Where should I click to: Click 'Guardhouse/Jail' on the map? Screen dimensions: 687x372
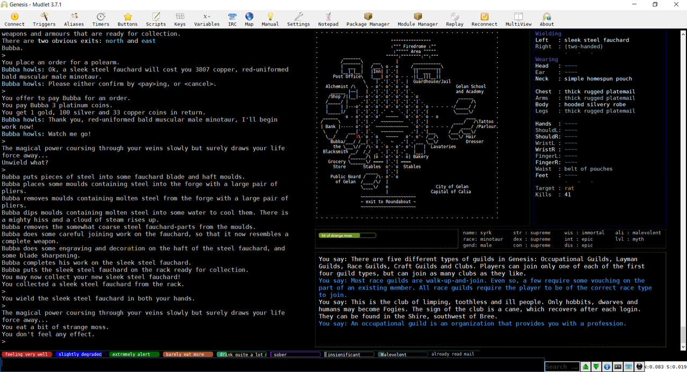[432, 81]
